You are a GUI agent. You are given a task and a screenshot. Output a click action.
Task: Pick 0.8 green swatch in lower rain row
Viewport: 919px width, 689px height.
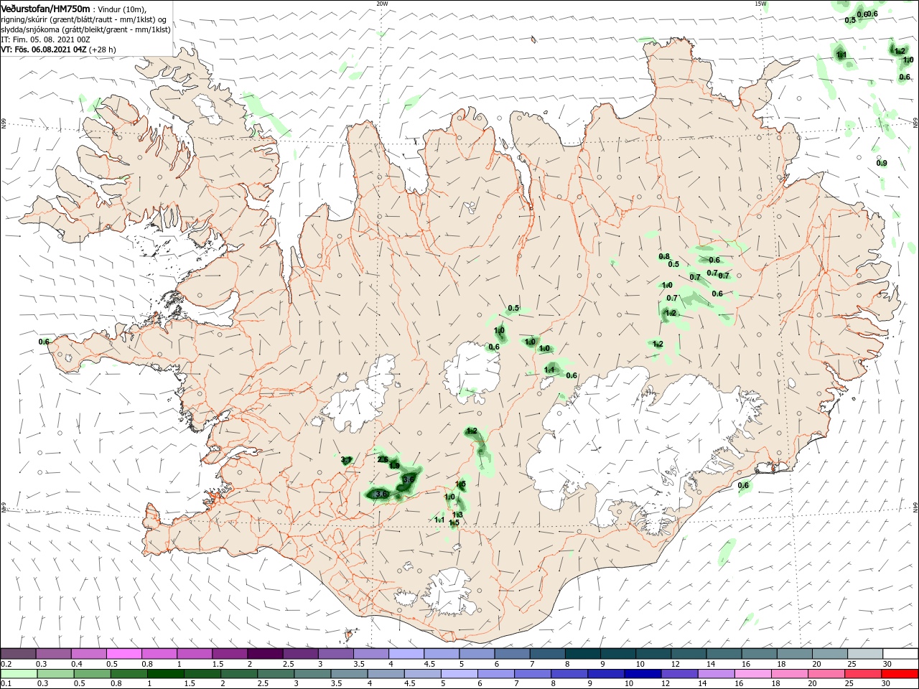[129, 674]
